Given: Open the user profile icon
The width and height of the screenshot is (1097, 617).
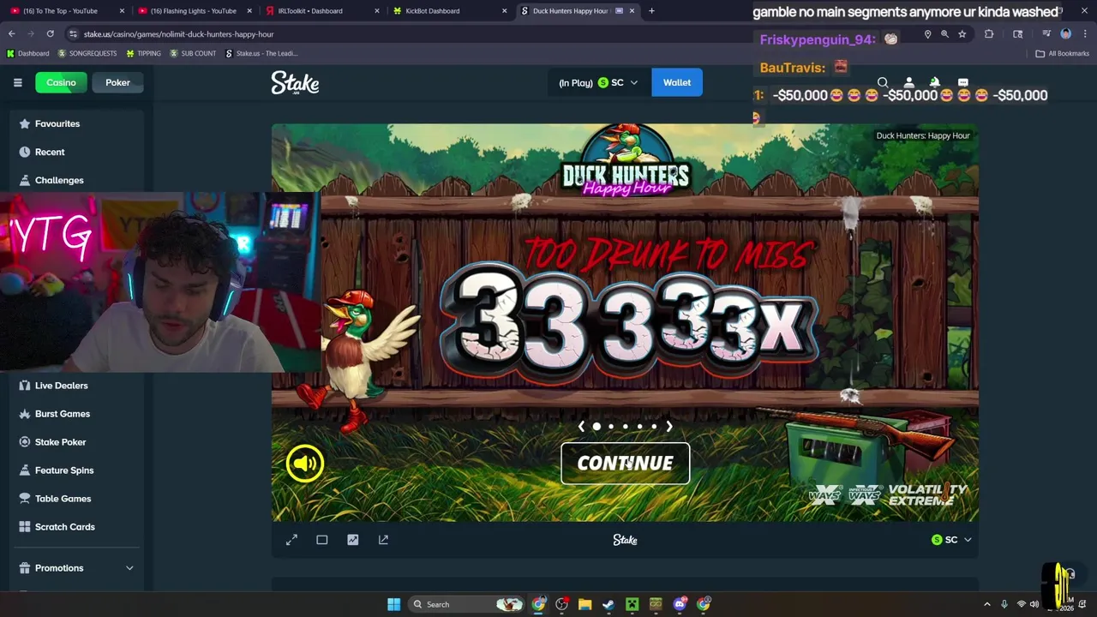Looking at the screenshot, I should pos(909,83).
